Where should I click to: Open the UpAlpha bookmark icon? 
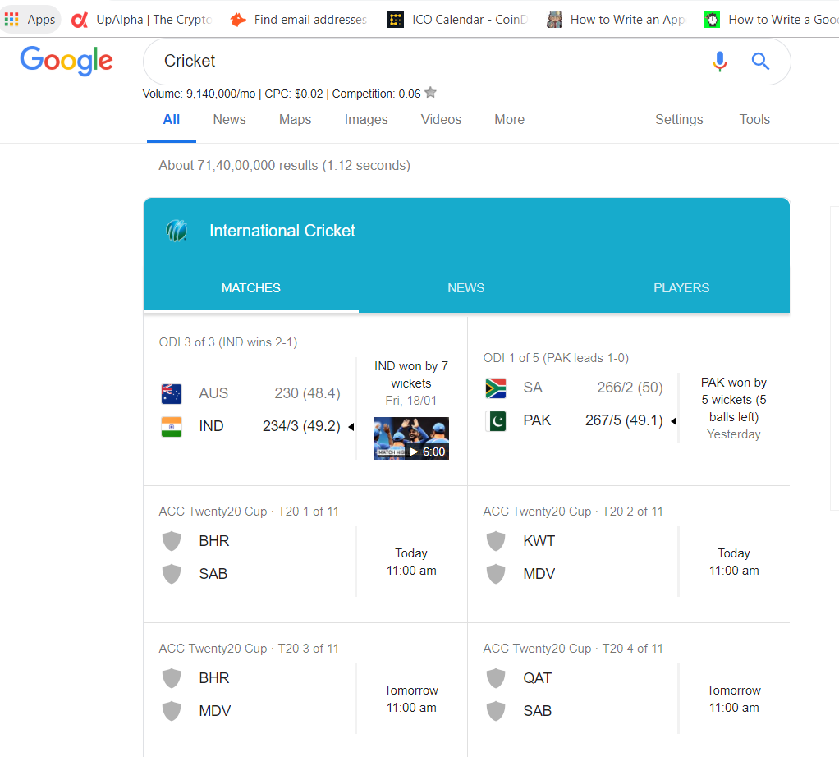[80, 20]
